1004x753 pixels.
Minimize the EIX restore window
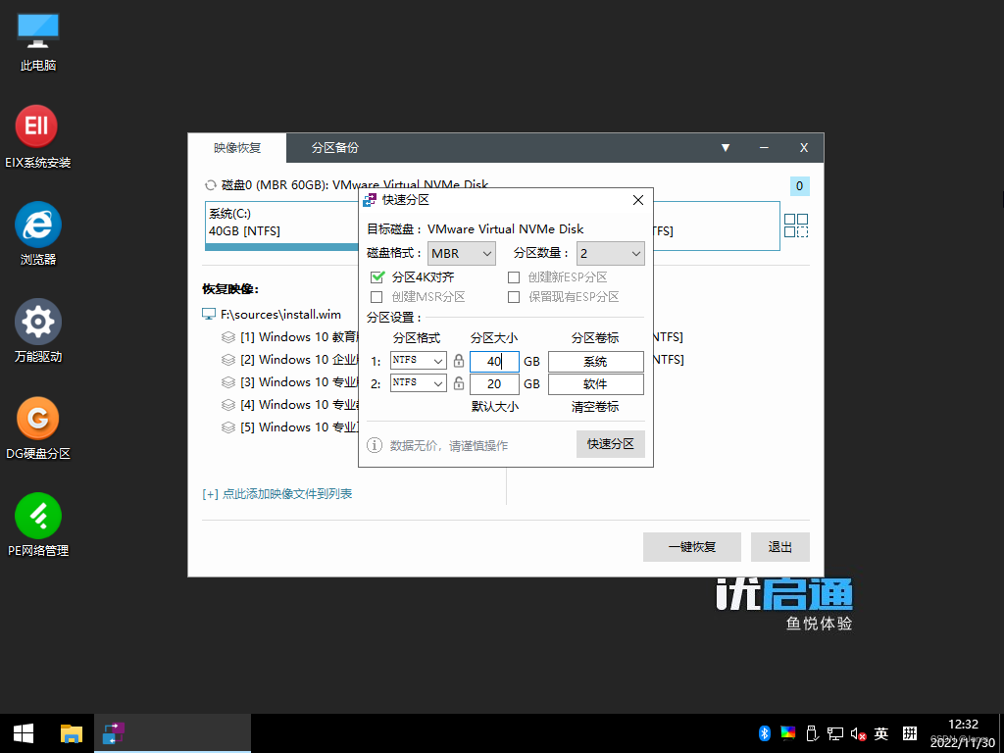(x=764, y=148)
